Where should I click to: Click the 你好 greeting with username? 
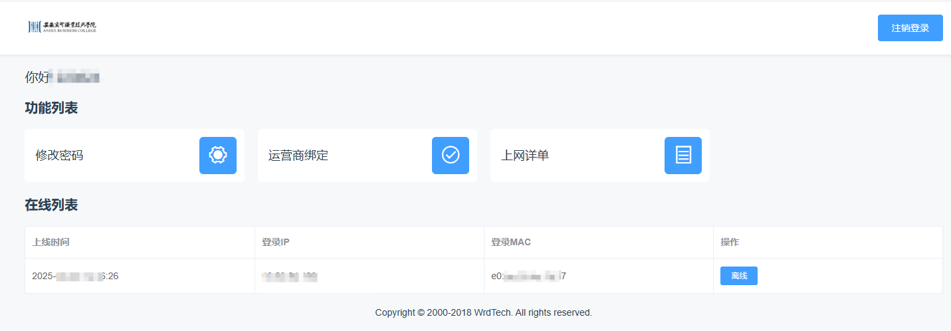tap(62, 77)
